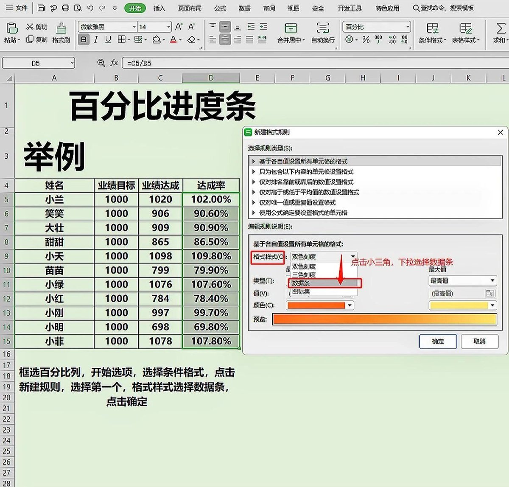The width and height of the screenshot is (509, 487).
Task: Click the undo arrow icon
Action: pos(90,8)
